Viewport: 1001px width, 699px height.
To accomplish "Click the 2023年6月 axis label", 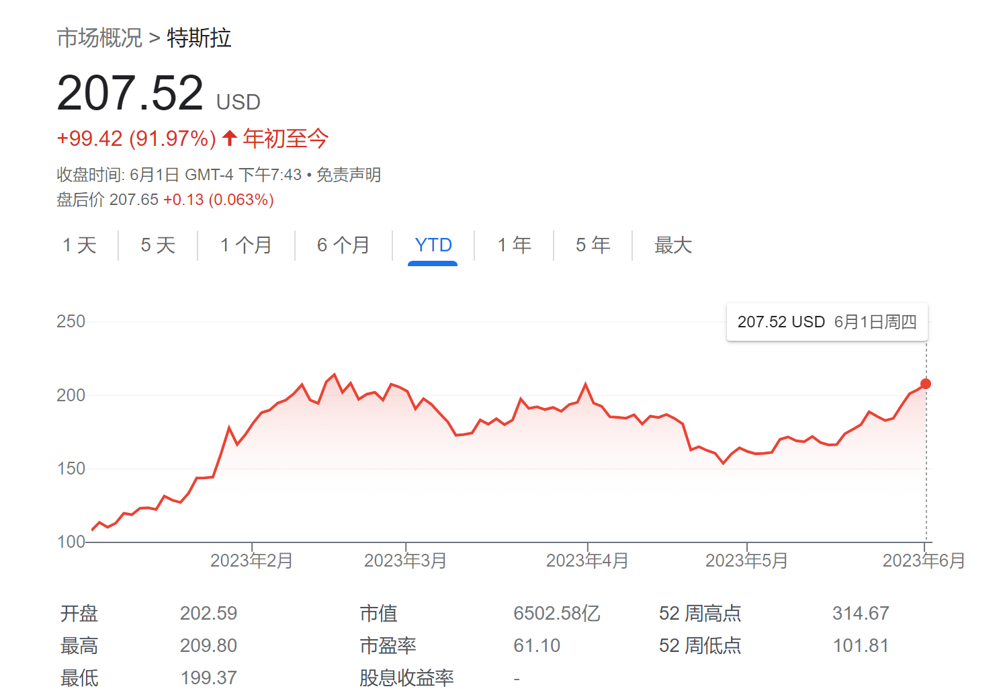I will coord(924,561).
